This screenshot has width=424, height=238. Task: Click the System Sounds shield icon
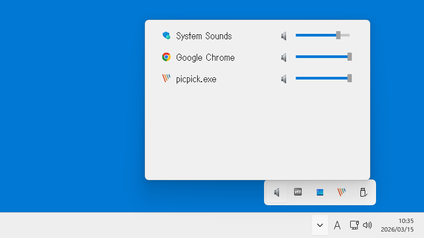(x=166, y=36)
